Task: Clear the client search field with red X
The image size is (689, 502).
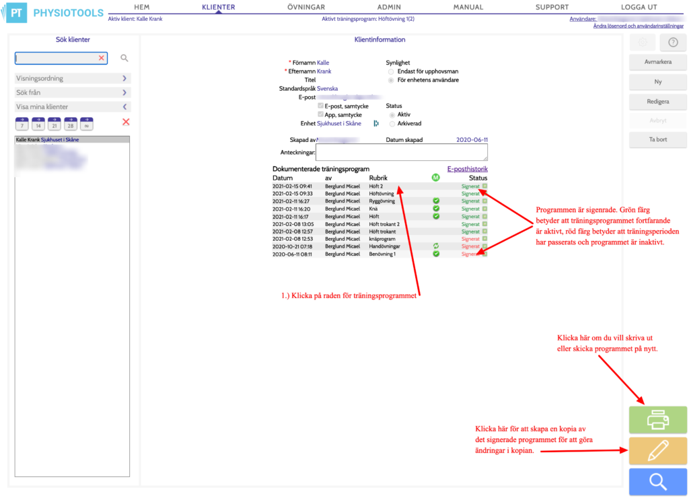Action: tap(102, 58)
